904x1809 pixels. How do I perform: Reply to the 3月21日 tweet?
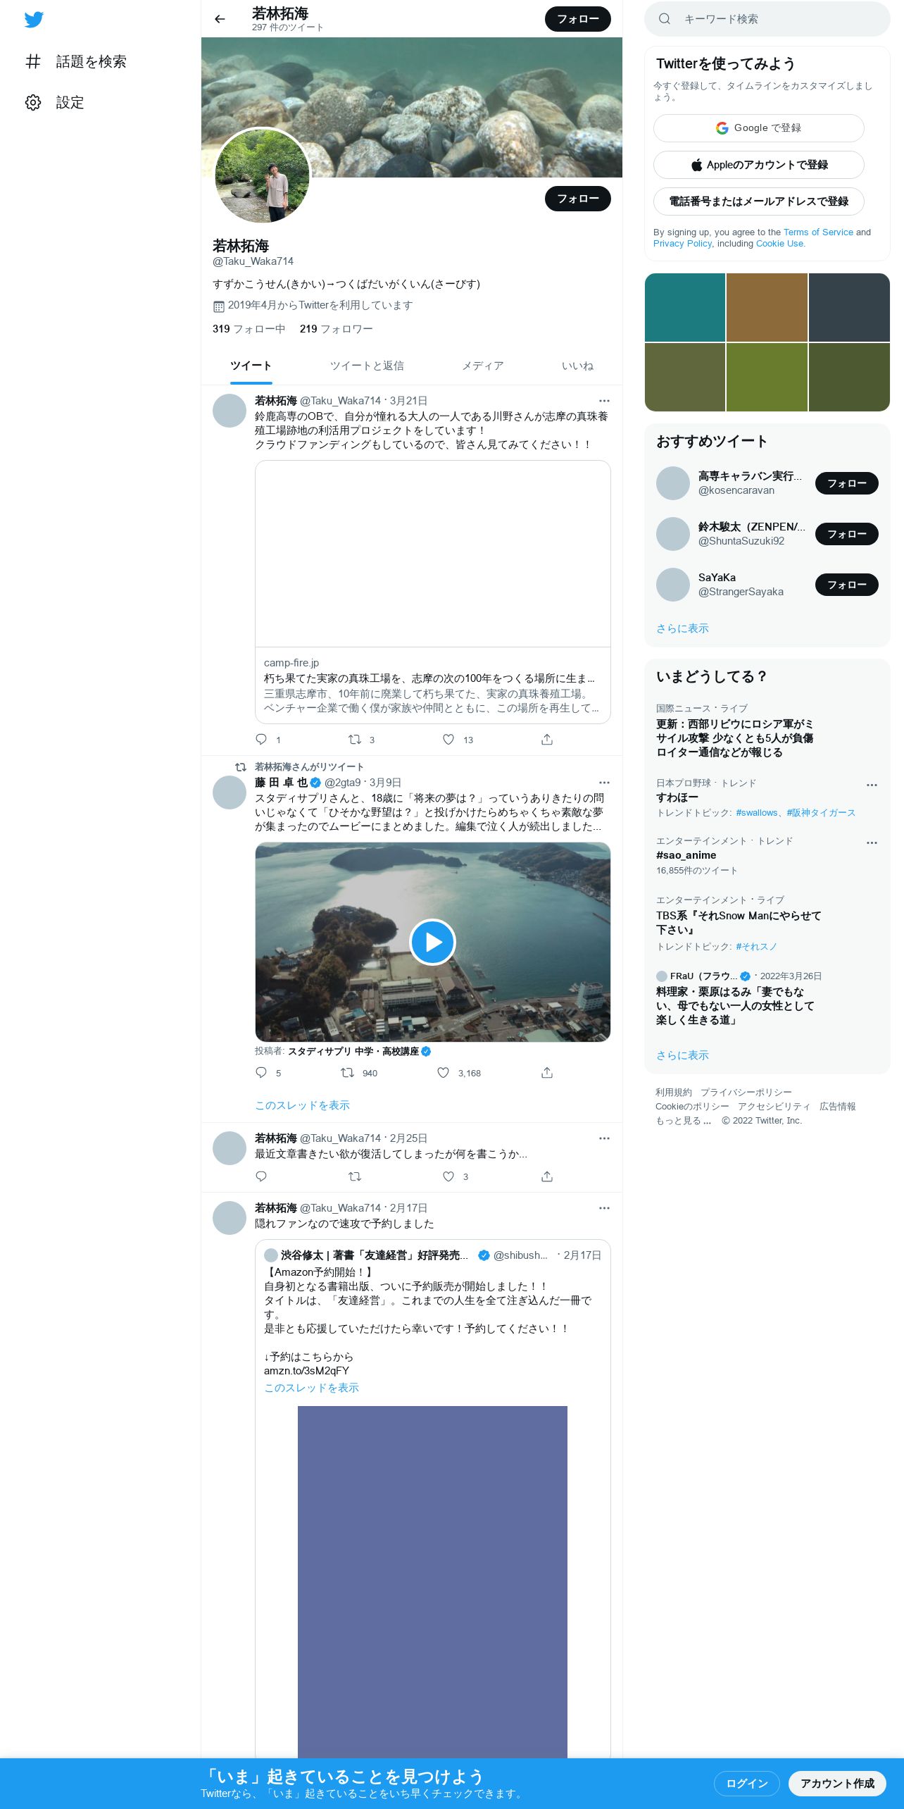pyautogui.click(x=261, y=739)
